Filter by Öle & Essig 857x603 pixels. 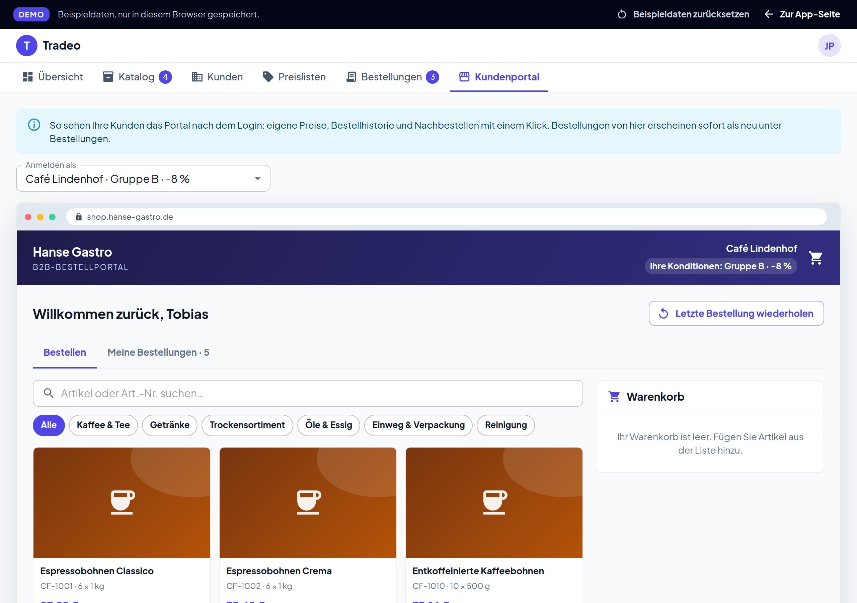pos(329,425)
